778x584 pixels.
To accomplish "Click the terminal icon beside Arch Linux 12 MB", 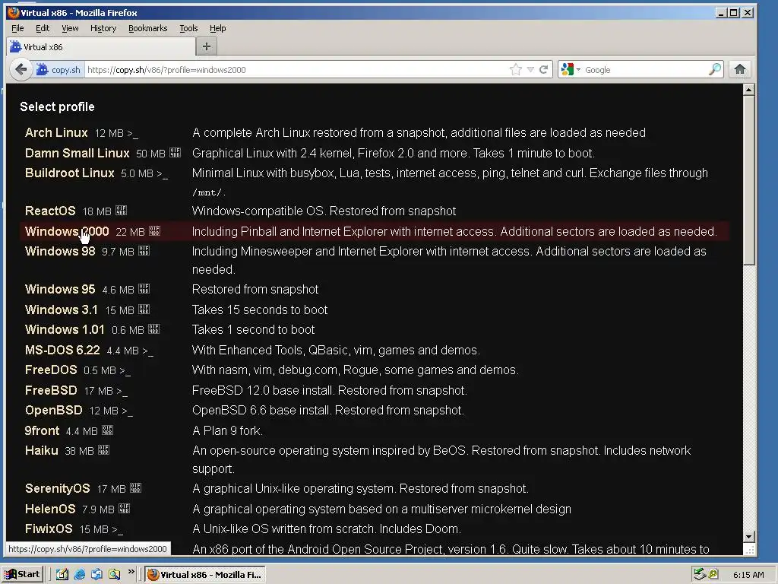I will [x=132, y=134].
